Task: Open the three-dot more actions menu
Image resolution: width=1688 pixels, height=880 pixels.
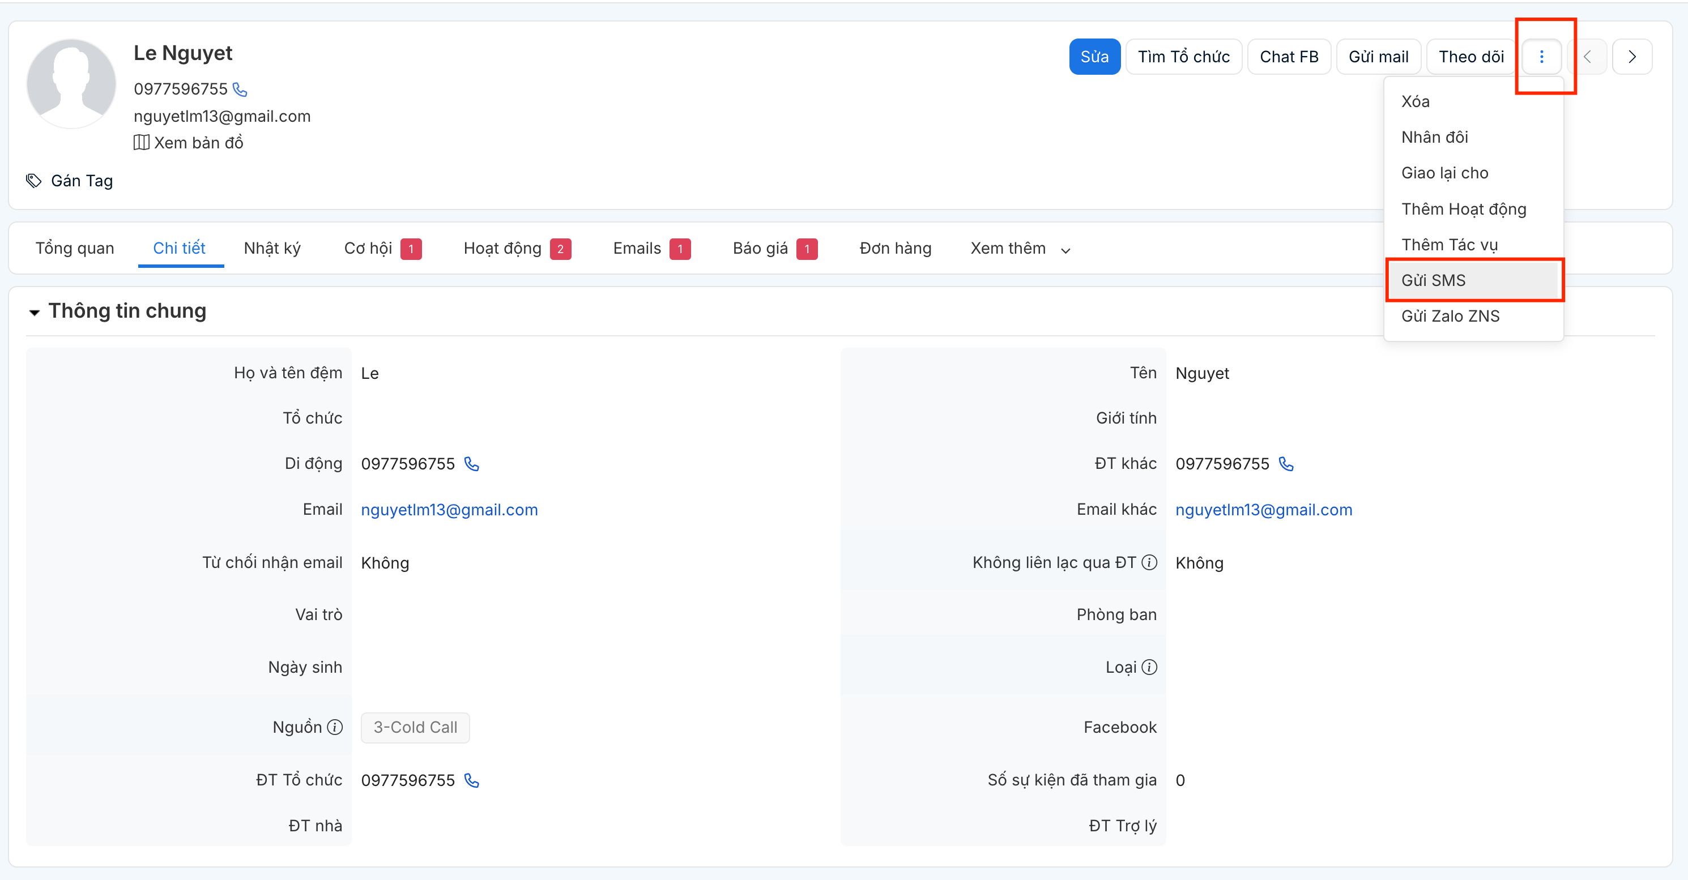Action: point(1541,57)
